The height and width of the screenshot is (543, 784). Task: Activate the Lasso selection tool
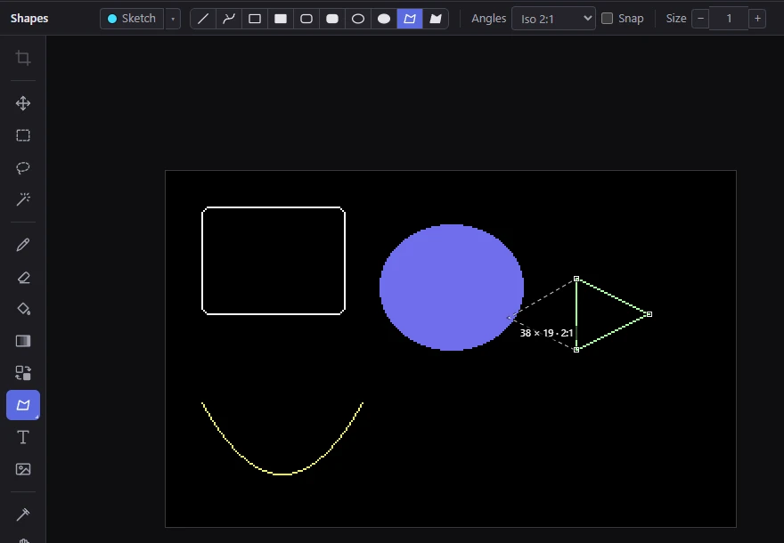(23, 167)
